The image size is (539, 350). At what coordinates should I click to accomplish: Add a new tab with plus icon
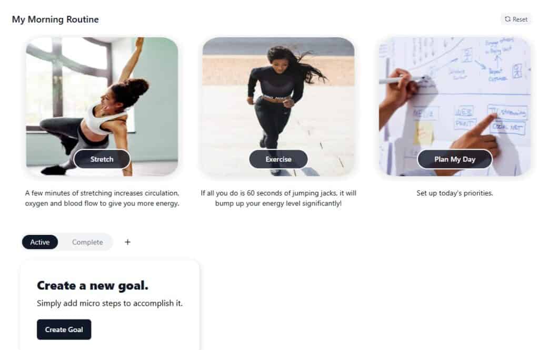coord(127,242)
